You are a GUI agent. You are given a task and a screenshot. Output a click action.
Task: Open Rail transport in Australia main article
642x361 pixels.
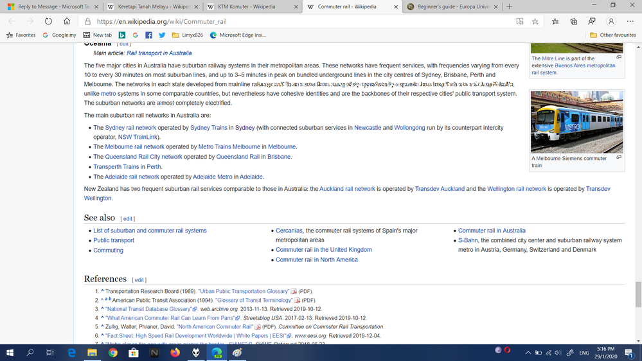(x=159, y=53)
